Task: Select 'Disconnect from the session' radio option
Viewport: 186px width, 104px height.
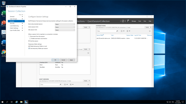Action: [x=29, y=36]
